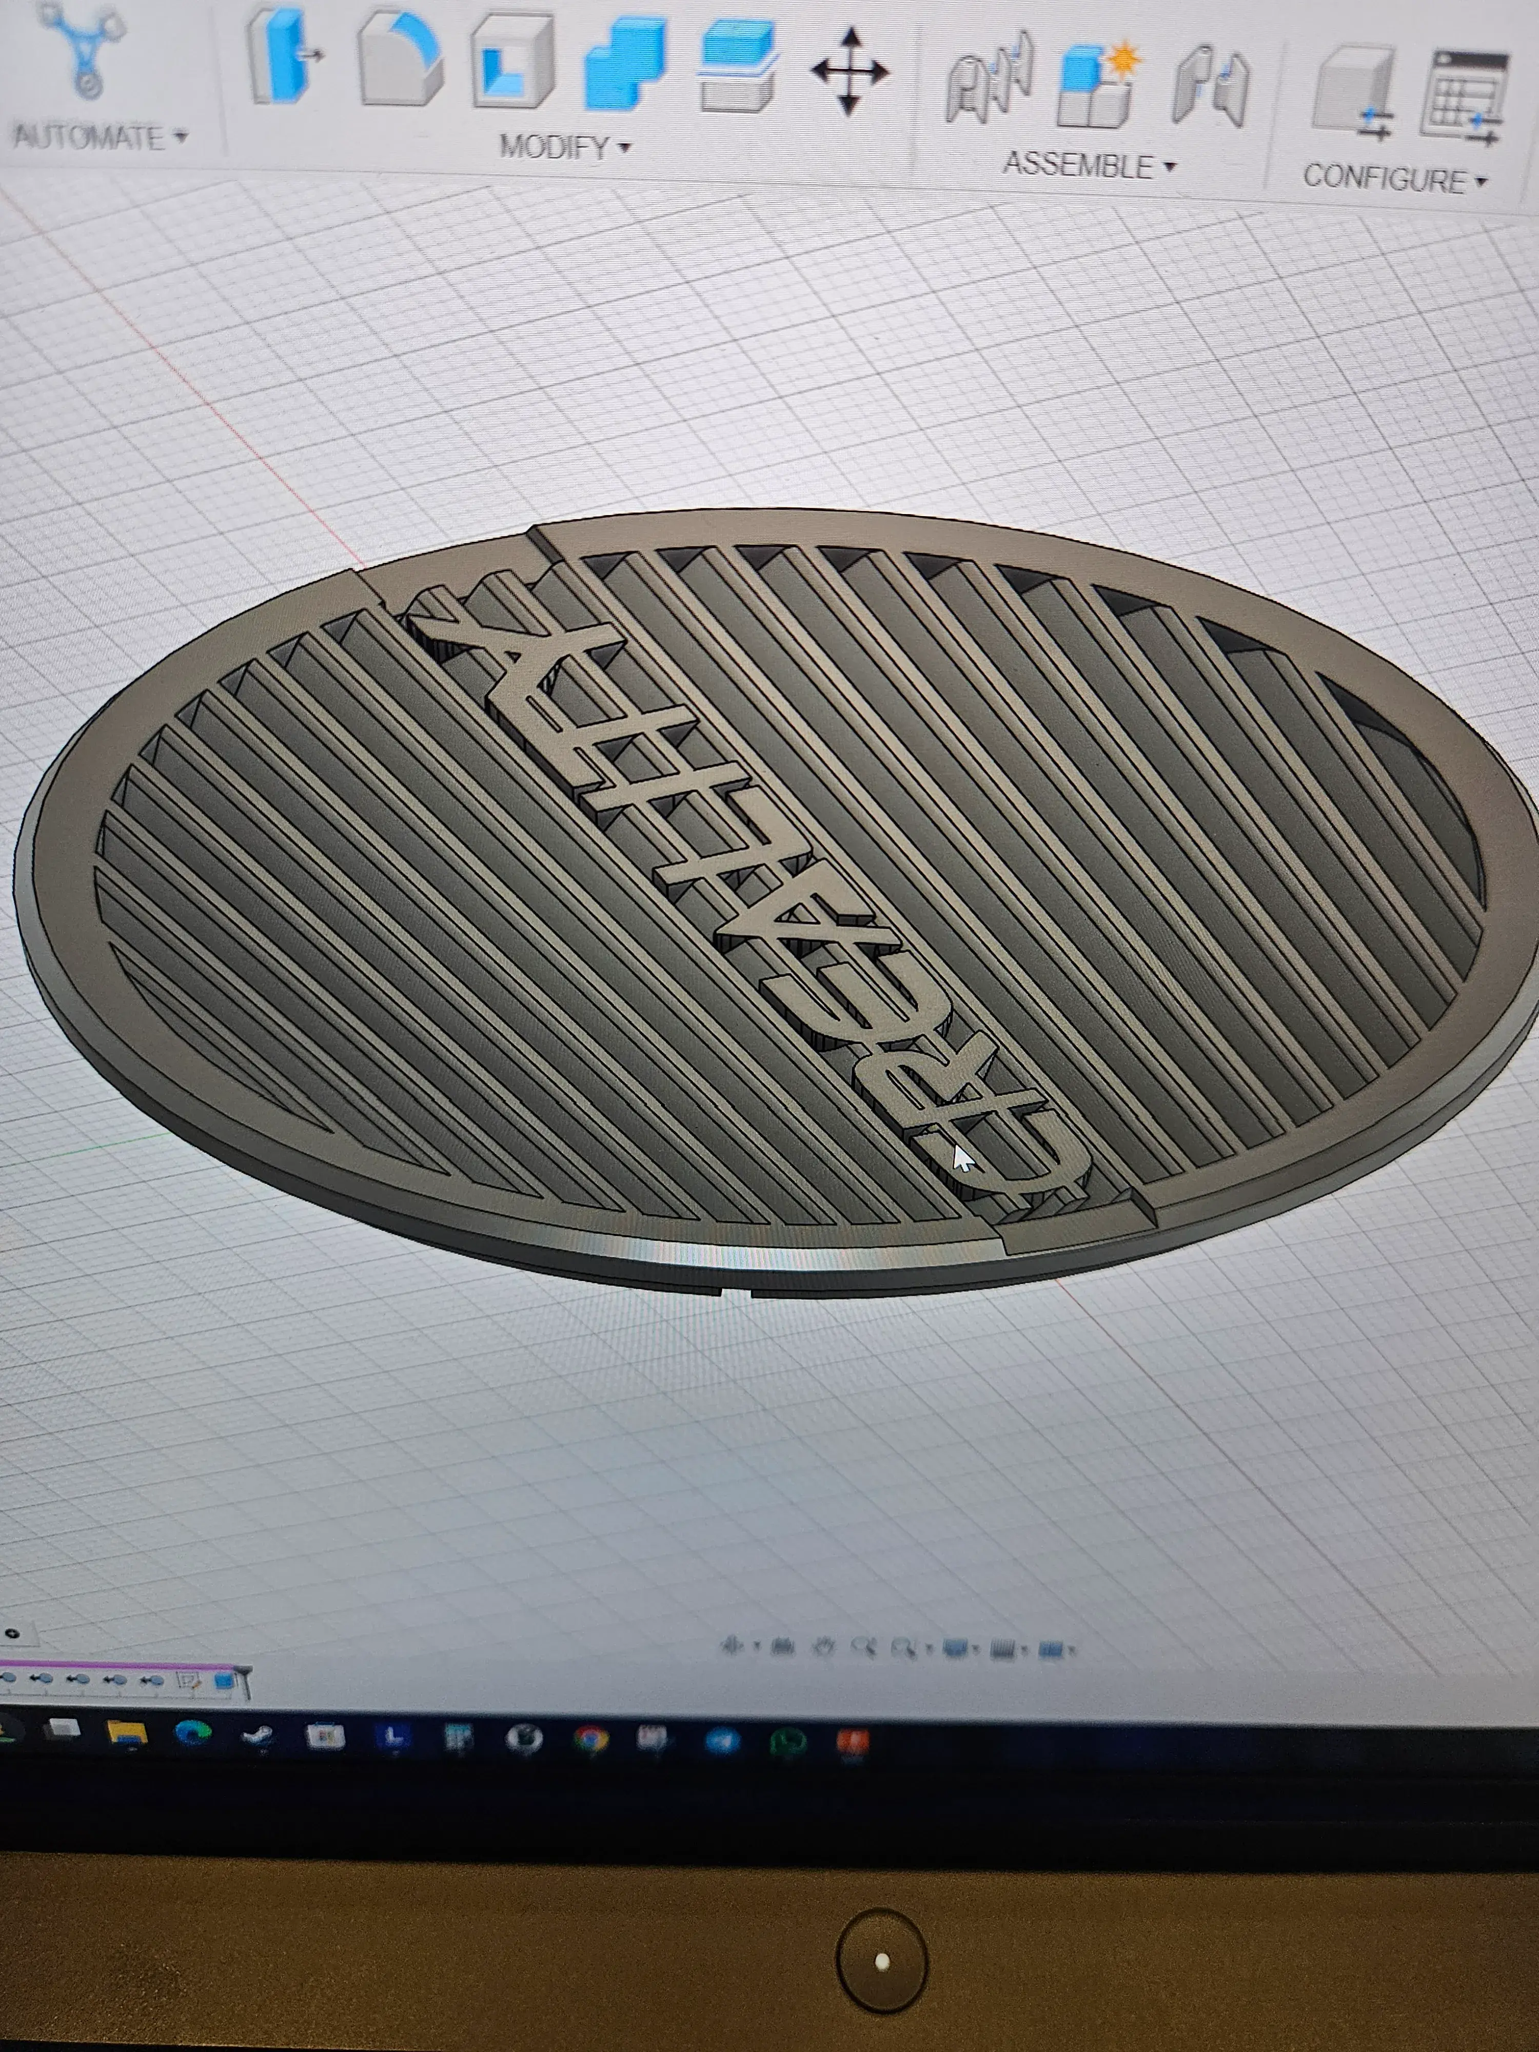The height and width of the screenshot is (2052, 1539).
Task: Select the sketch feature in timeline
Action: pyautogui.click(x=188, y=1680)
